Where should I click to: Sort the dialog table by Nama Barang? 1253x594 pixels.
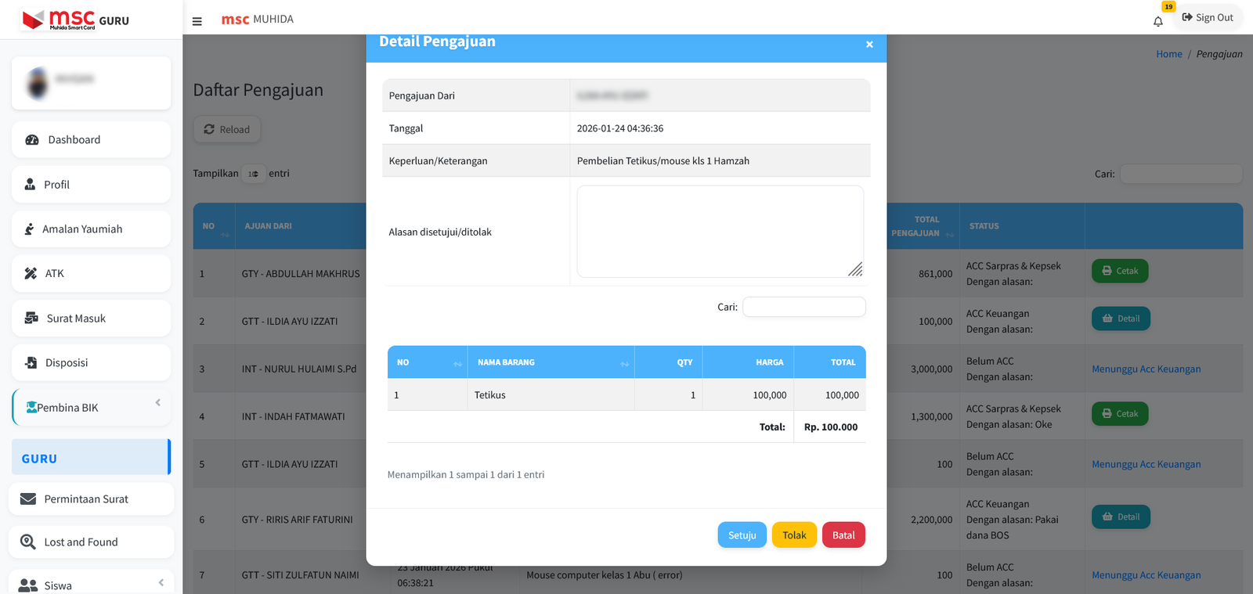pyautogui.click(x=551, y=362)
